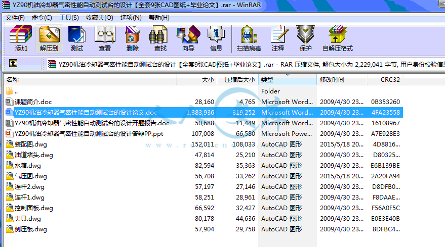Image resolution: width=445 pixels, height=247 pixels.
Task: Click CRC32 value 2A20FA94
Action: [385, 176]
